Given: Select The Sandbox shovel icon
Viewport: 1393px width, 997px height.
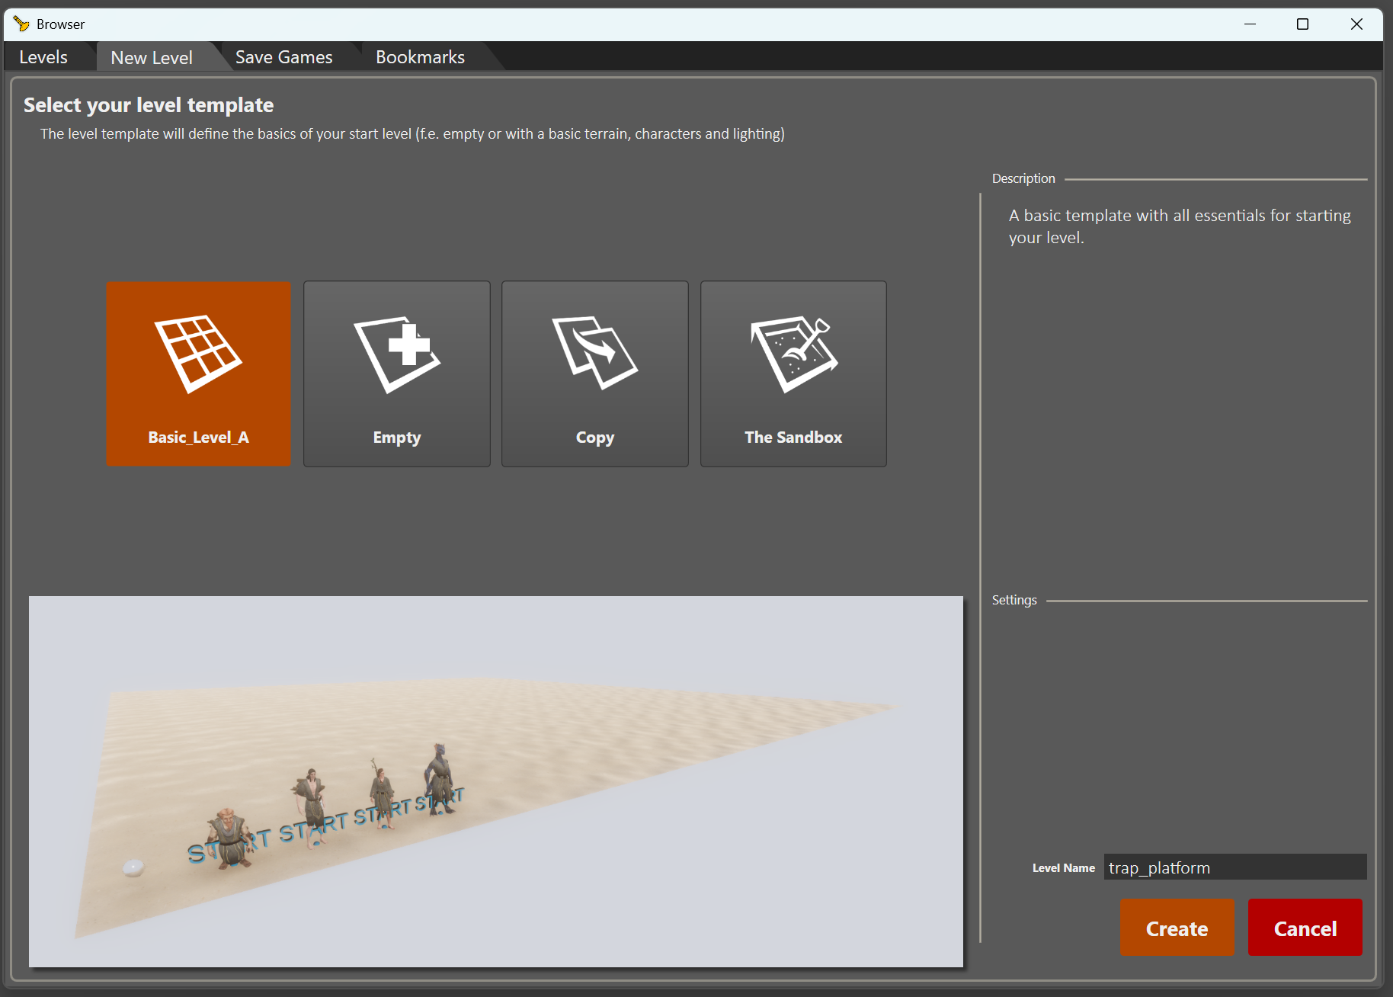Looking at the screenshot, I should click(793, 354).
